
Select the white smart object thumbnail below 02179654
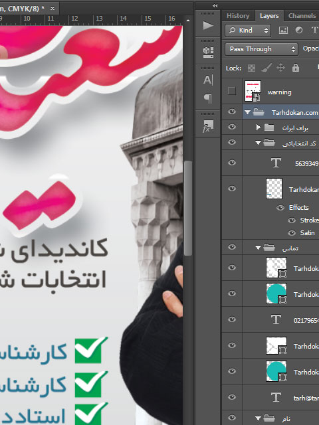(x=276, y=345)
